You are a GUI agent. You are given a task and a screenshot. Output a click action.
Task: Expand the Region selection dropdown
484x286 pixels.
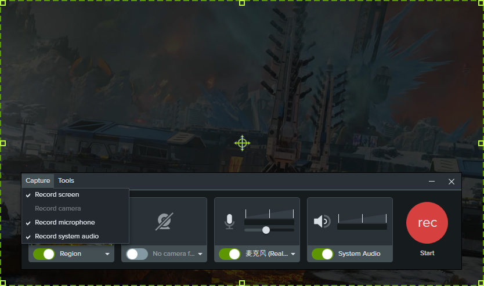click(107, 254)
